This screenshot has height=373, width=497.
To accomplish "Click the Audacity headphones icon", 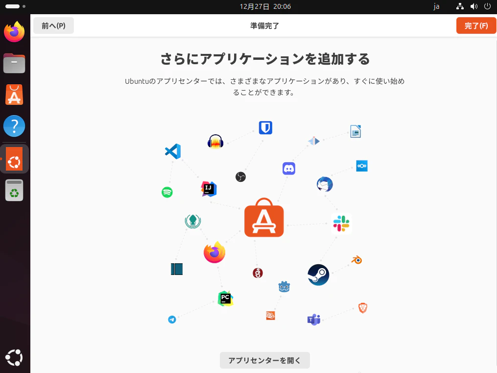I will point(215,142).
